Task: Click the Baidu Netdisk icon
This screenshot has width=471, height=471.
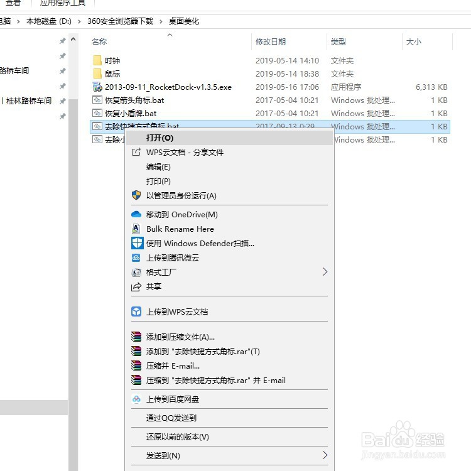Action: tap(136, 399)
